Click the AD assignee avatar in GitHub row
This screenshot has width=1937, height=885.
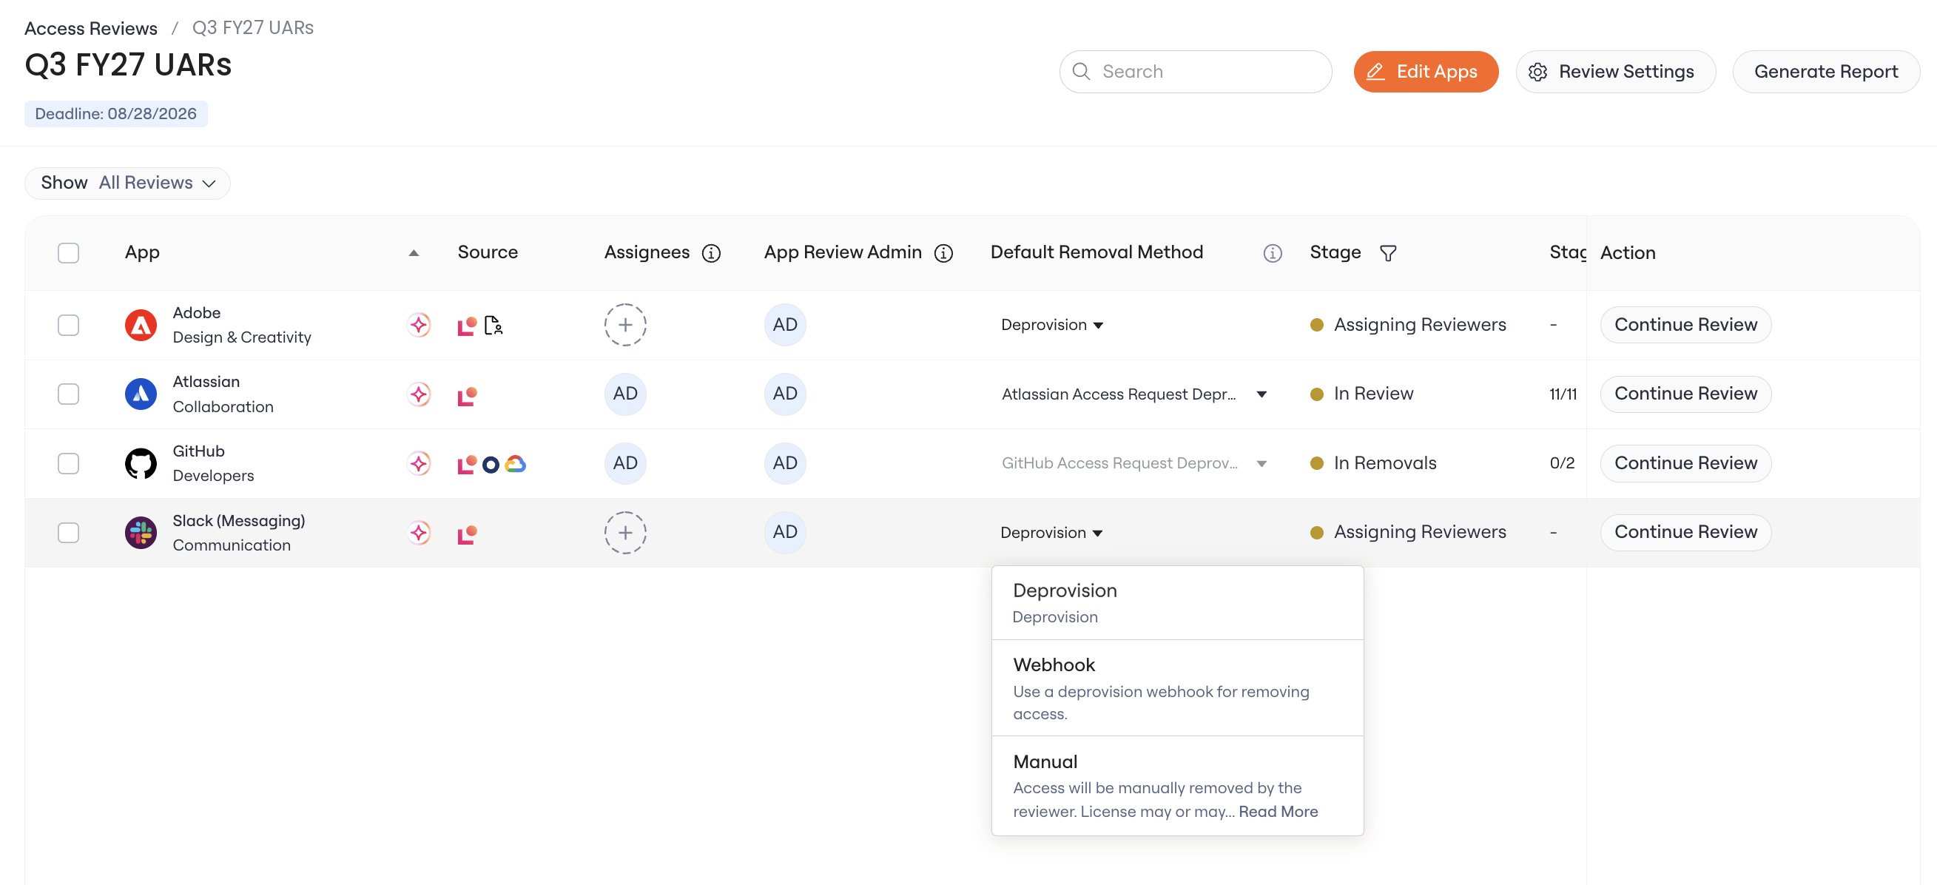pyautogui.click(x=625, y=463)
